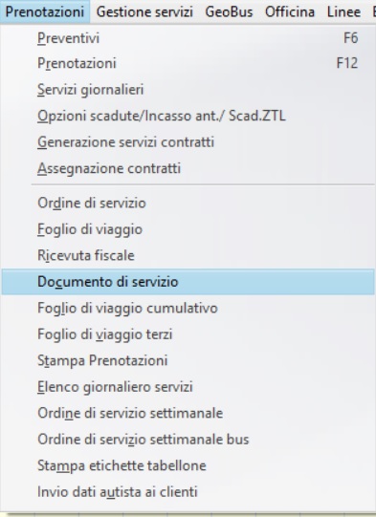
Task: Select Invio dati autista ai clienti
Action: tap(188, 492)
